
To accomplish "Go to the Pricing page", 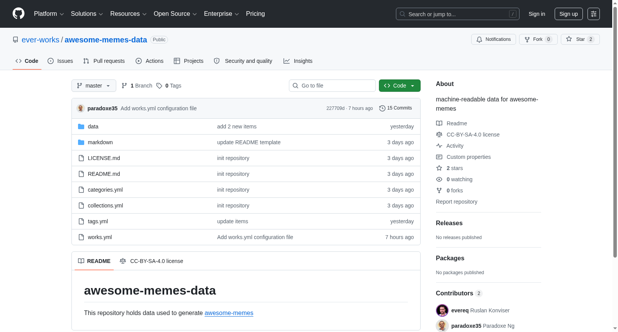I will pos(255,14).
